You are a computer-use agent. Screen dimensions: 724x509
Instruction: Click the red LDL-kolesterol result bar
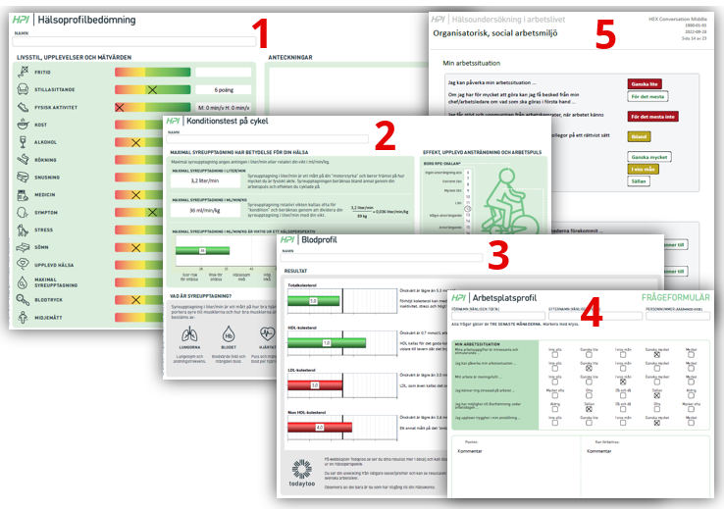(x=315, y=385)
